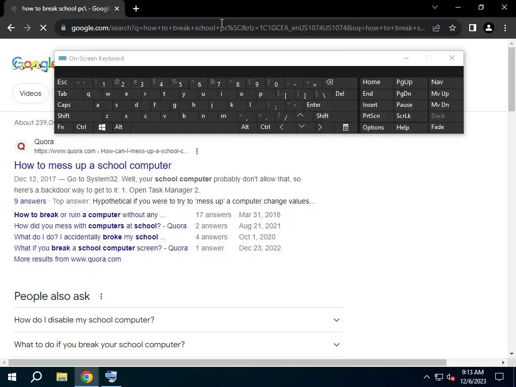Open 'What if you break a school computer screen' link

[x=101, y=248]
